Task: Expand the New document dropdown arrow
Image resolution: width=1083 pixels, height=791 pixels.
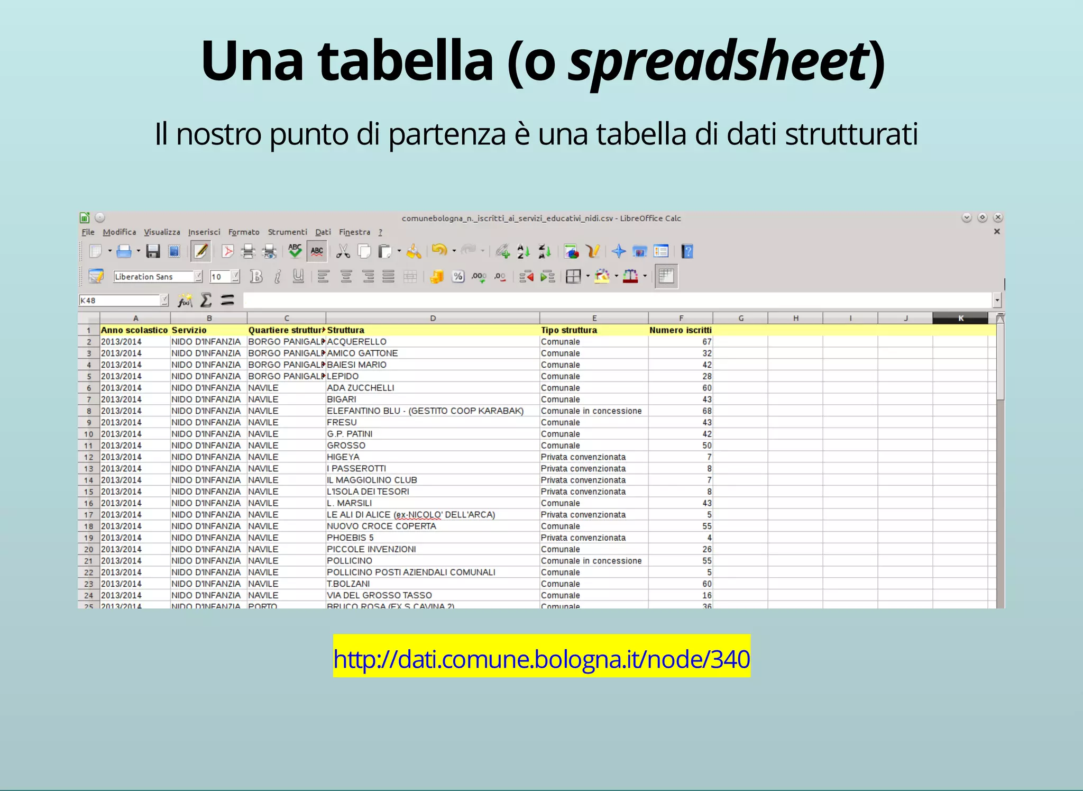Action: click(110, 251)
